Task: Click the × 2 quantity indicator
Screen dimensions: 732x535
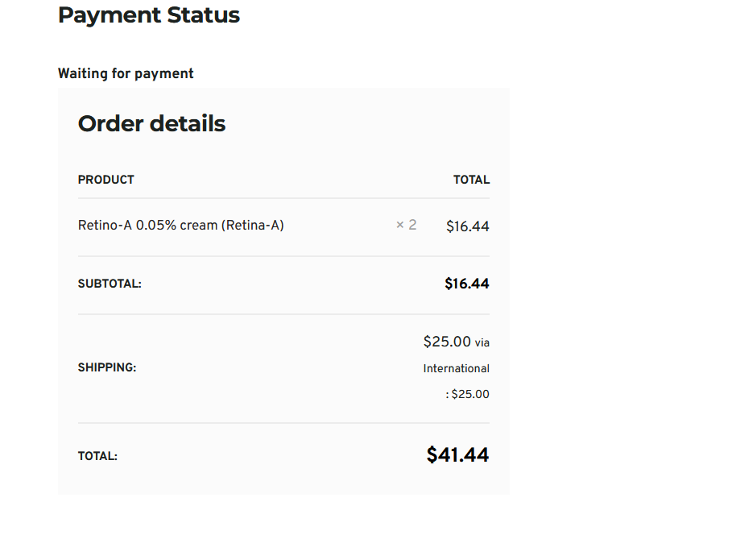Action: click(x=406, y=226)
